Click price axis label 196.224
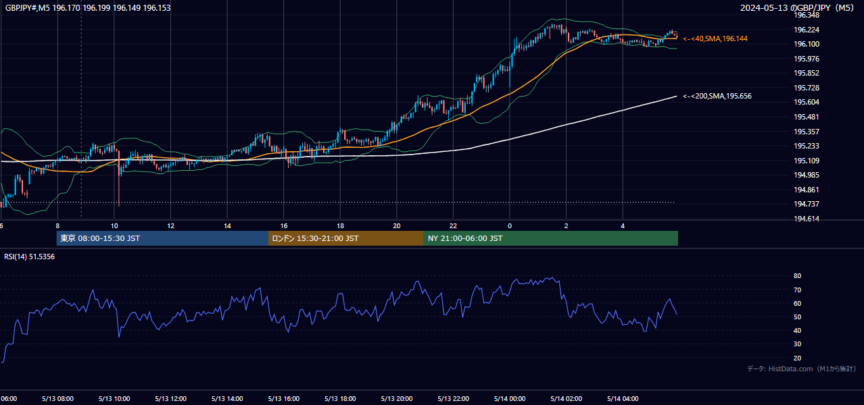Viewport: 864px width, 405px height. [x=807, y=30]
